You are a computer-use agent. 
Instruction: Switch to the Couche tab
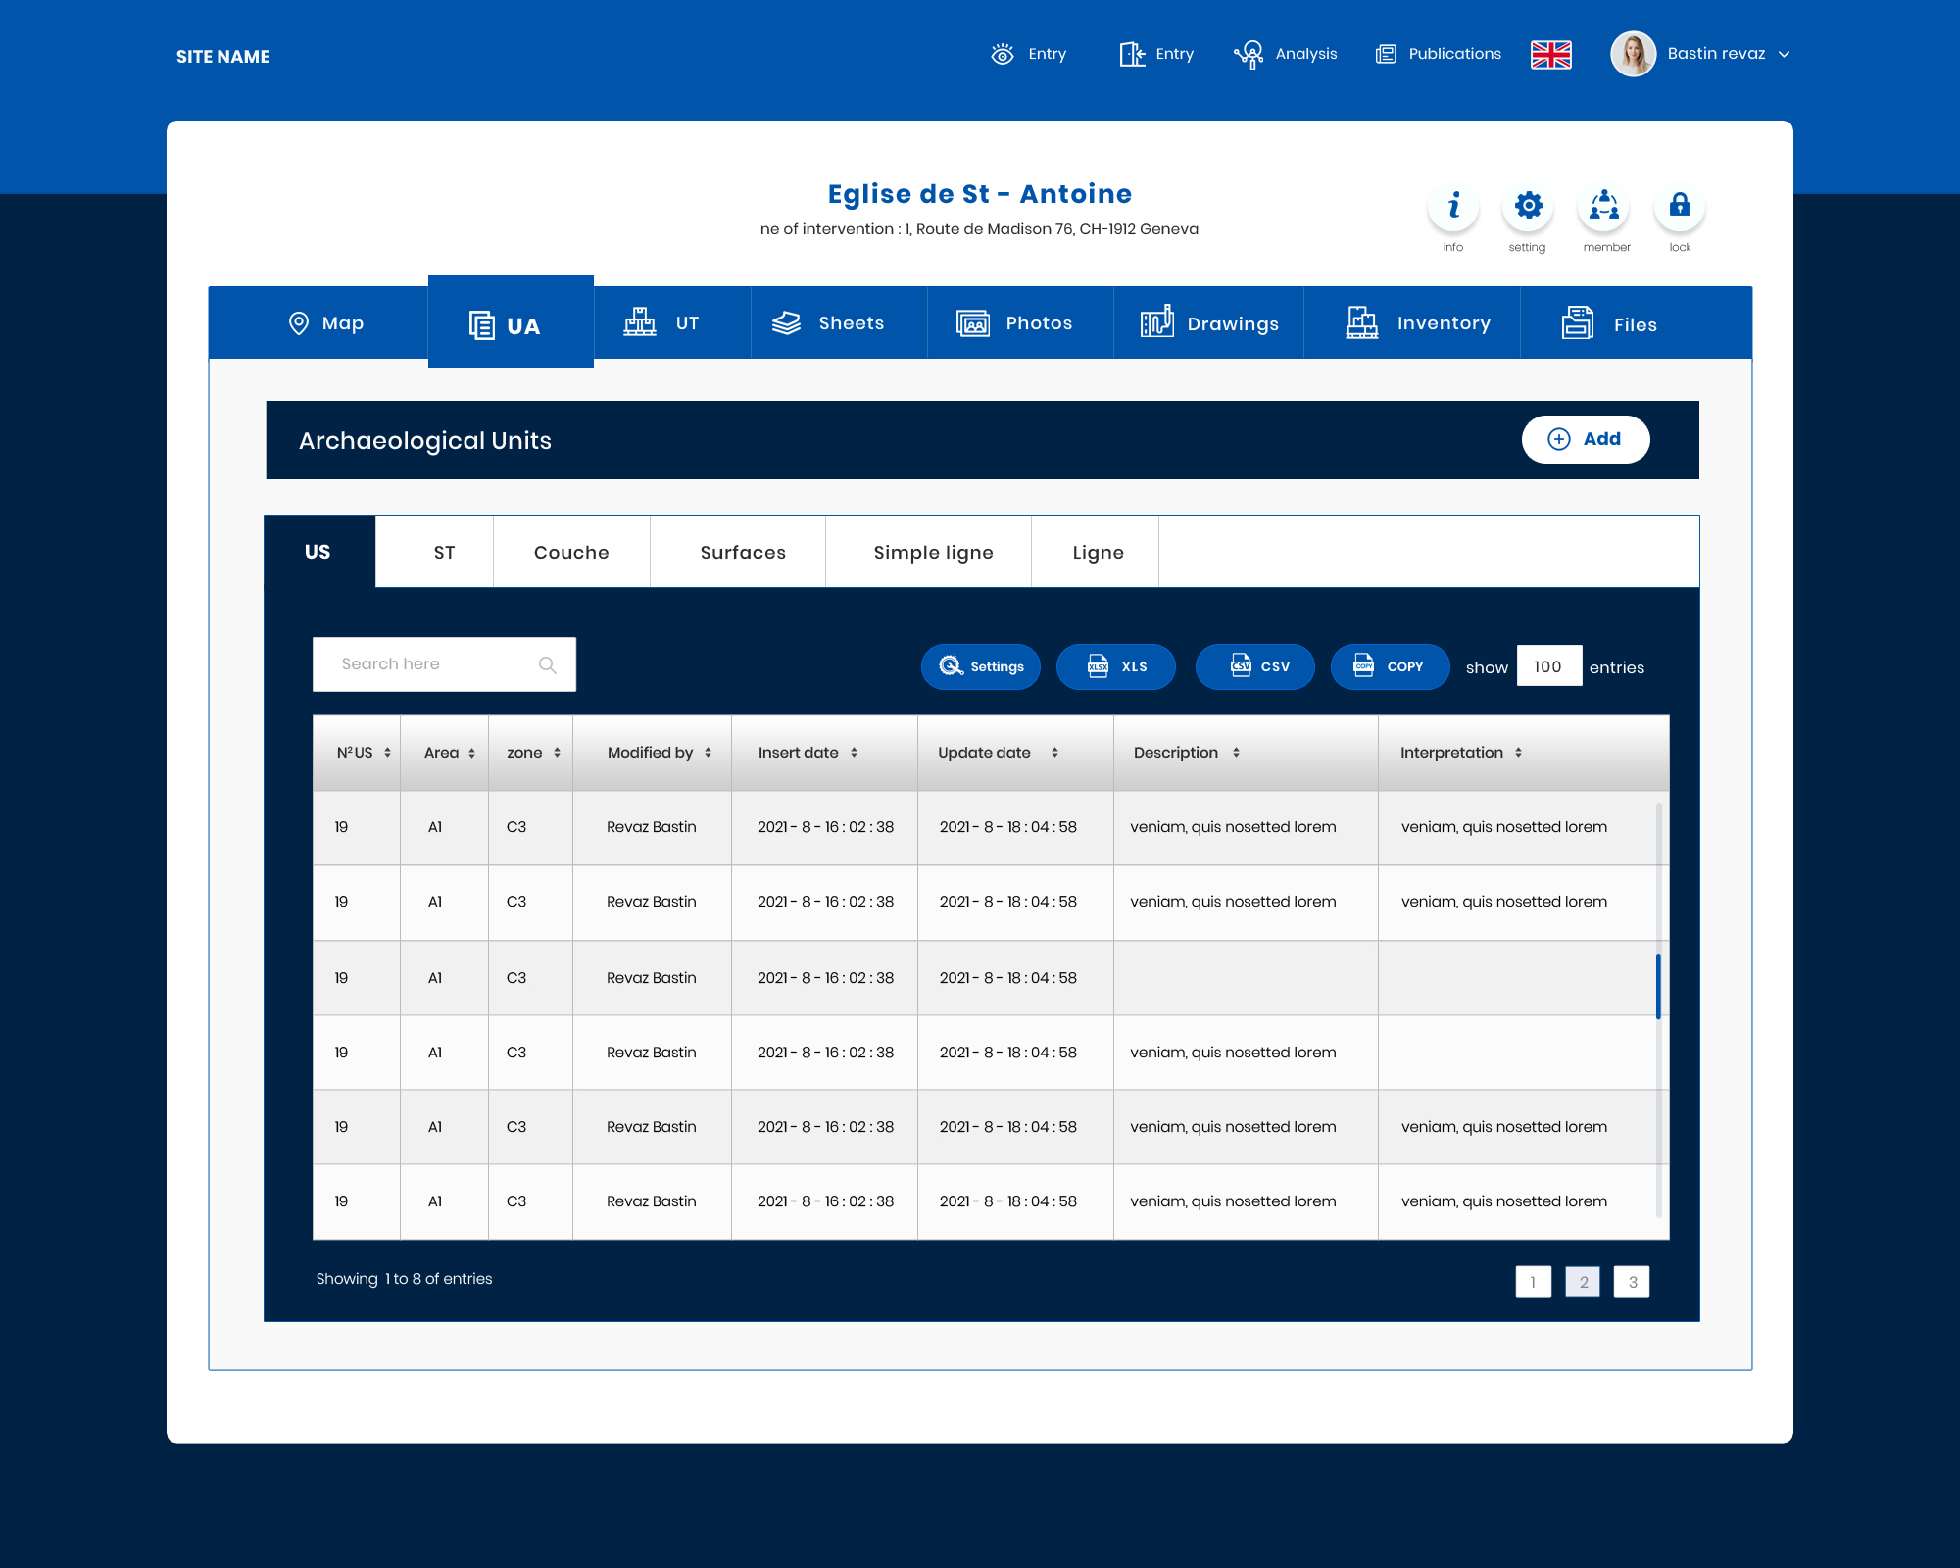tap(571, 552)
